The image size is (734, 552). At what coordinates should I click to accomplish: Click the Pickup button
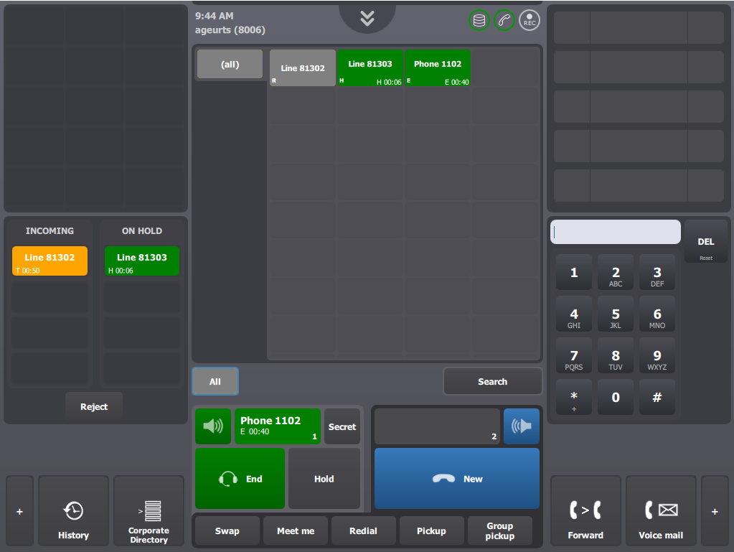432,531
